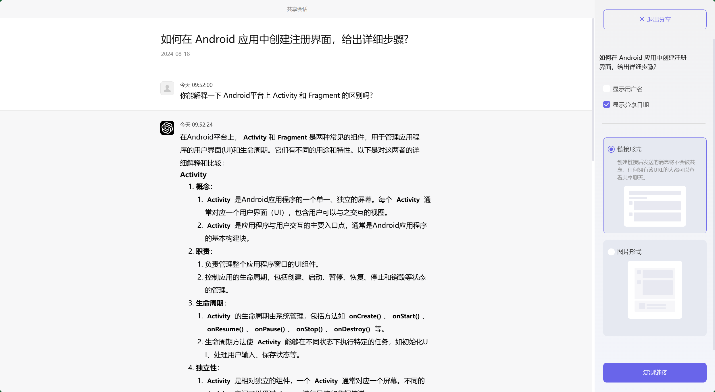Image resolution: width=715 pixels, height=392 pixels.
Task: Uncheck the 显示分享日期 checkbox
Action: pyautogui.click(x=606, y=104)
